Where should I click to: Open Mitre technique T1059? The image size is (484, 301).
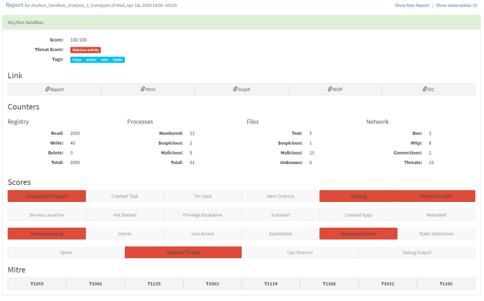[37, 284]
